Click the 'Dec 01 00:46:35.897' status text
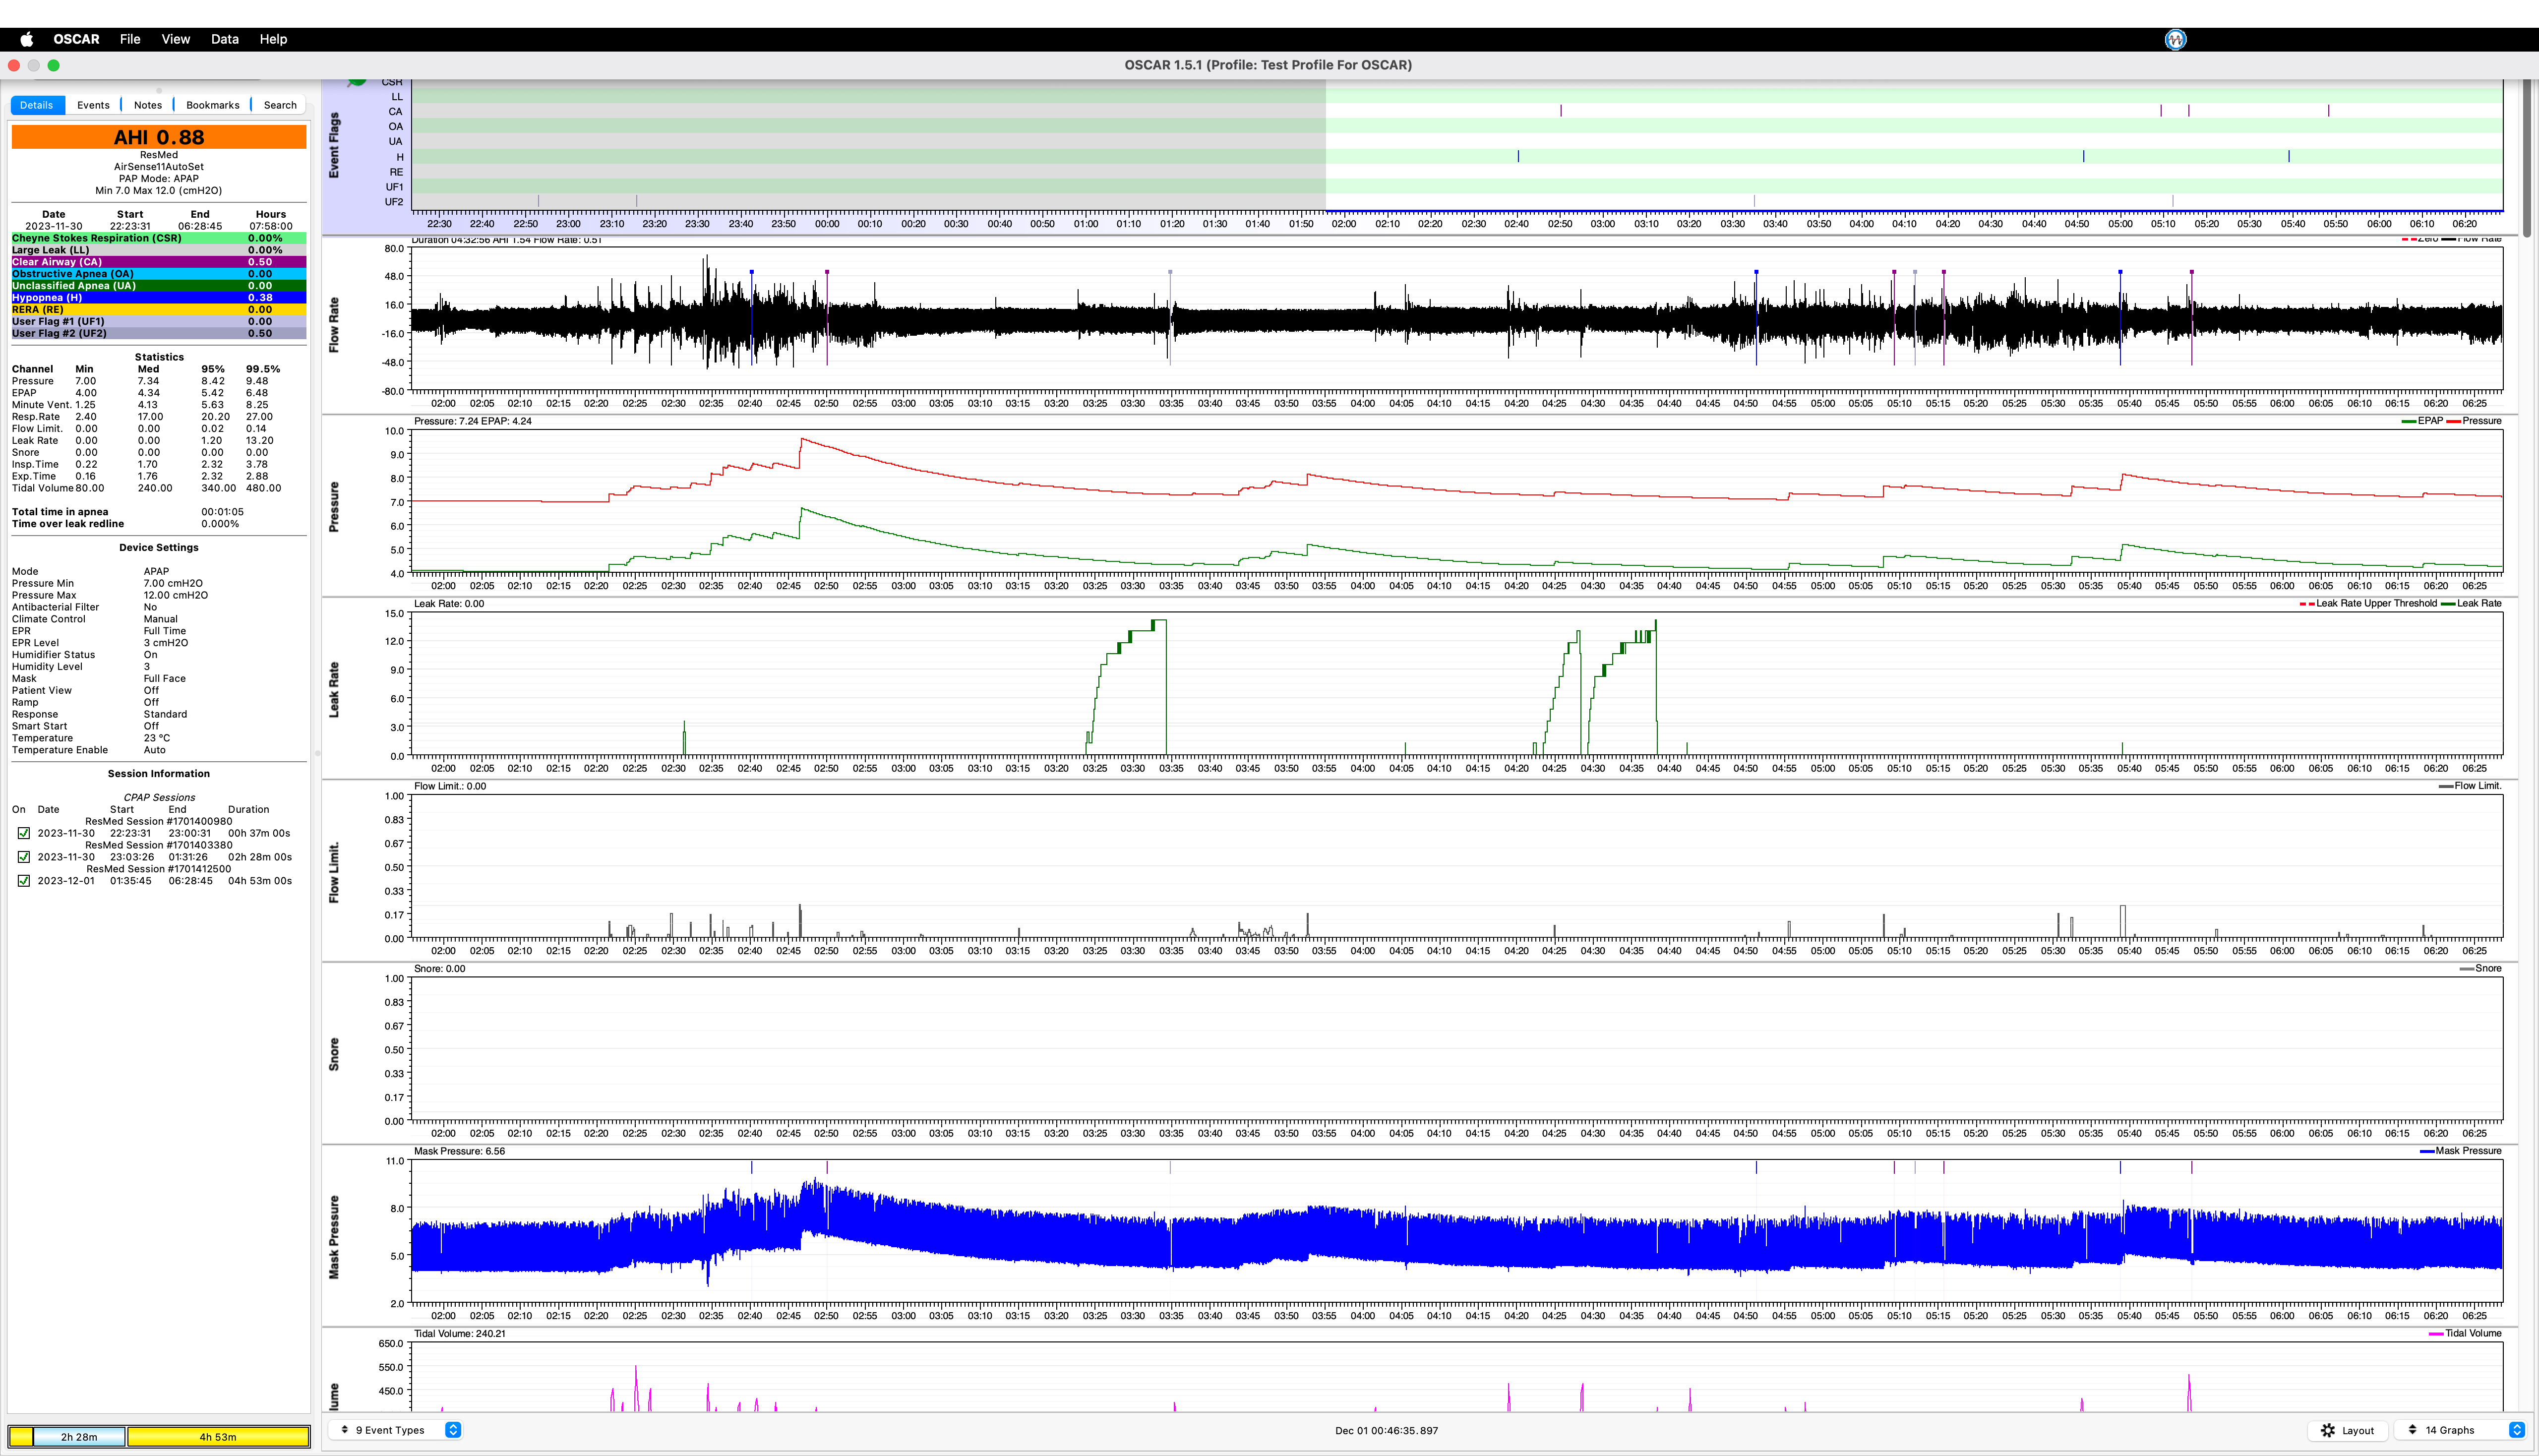The width and height of the screenshot is (2539, 1456). click(1386, 1431)
